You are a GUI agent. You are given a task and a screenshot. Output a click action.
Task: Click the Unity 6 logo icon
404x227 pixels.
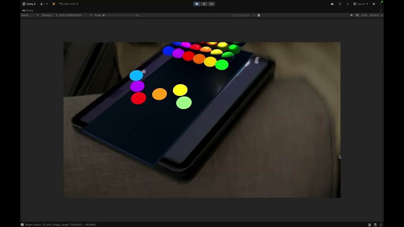[x=24, y=4]
